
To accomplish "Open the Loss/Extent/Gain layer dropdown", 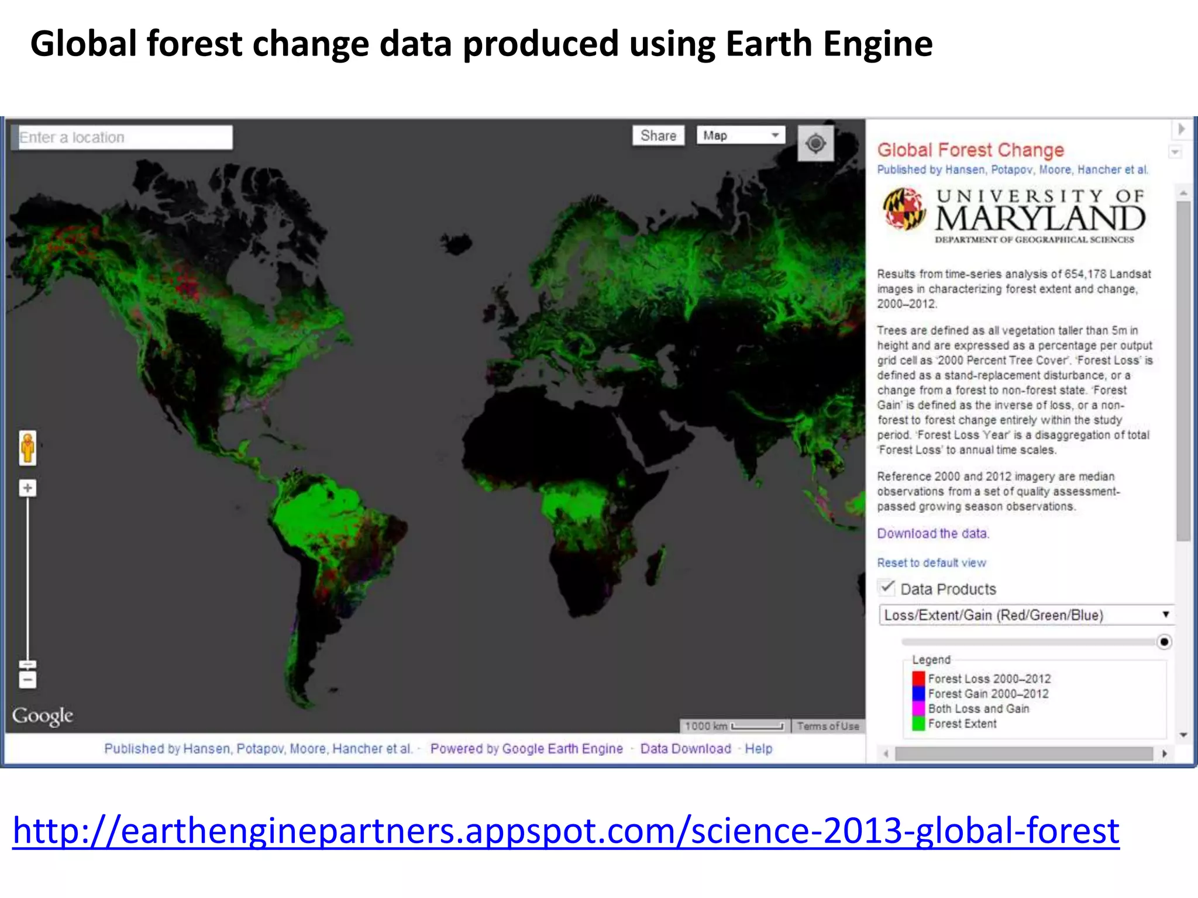I will (x=1026, y=615).
